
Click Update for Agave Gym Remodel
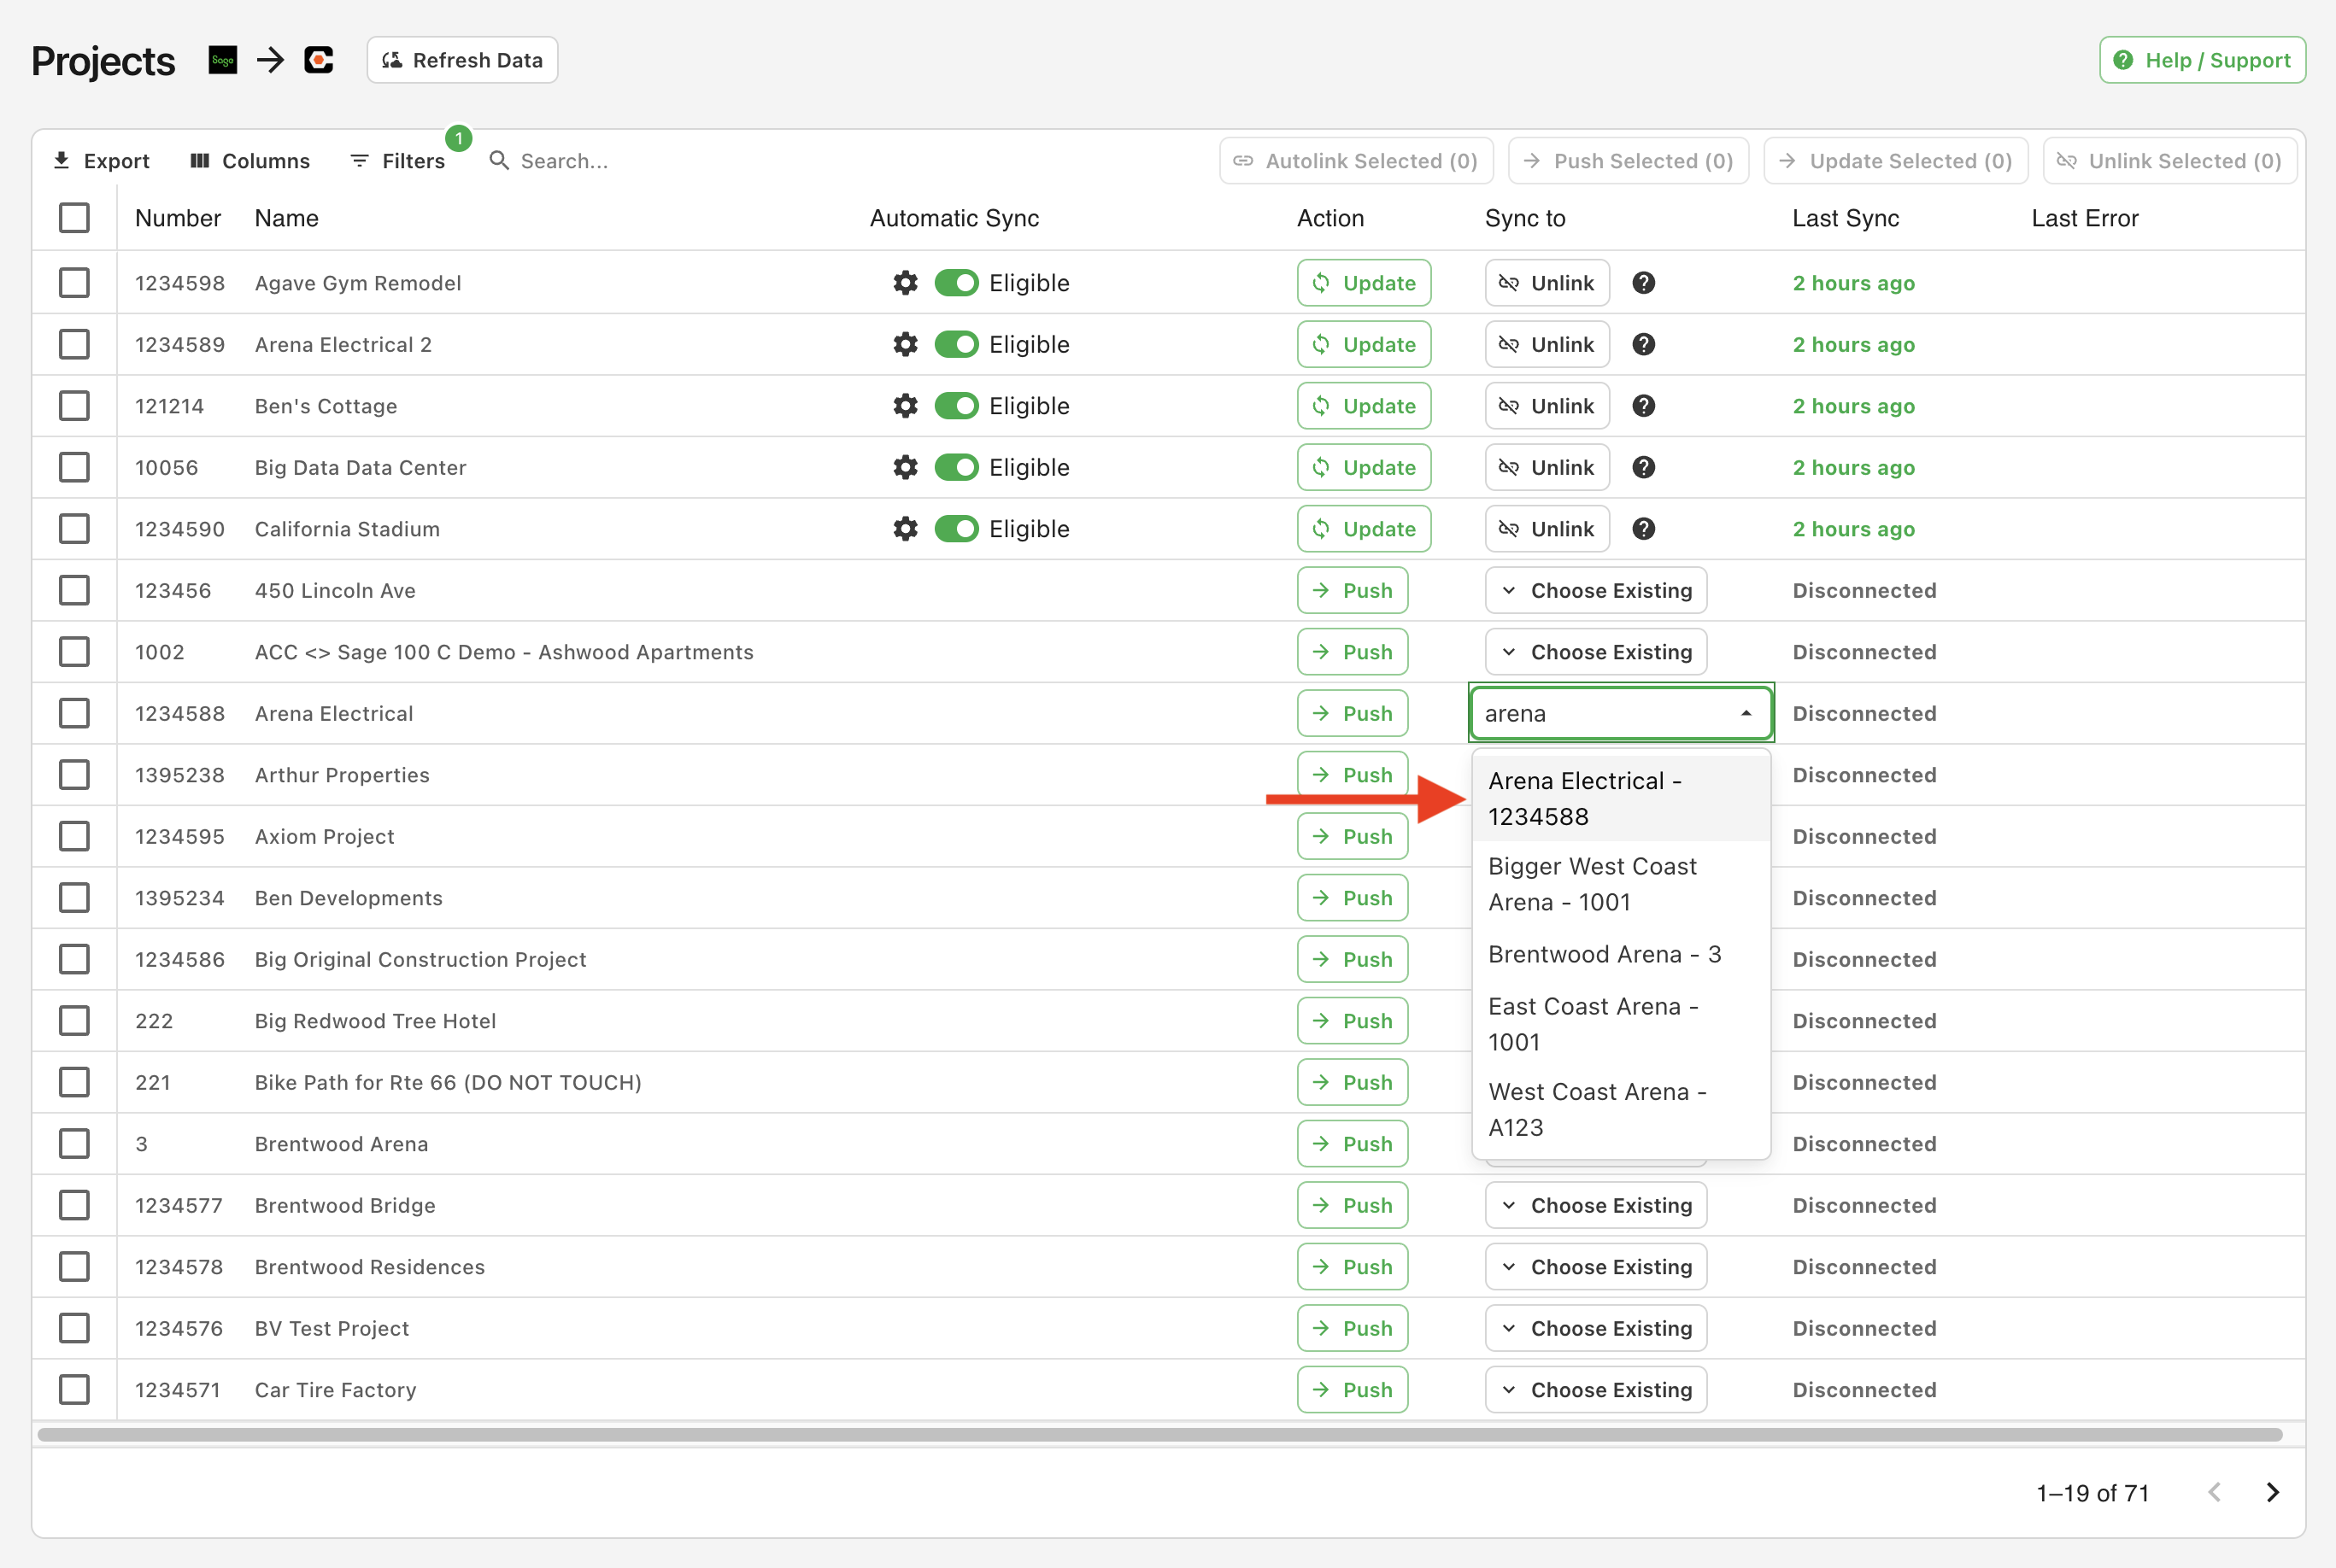tap(1364, 283)
